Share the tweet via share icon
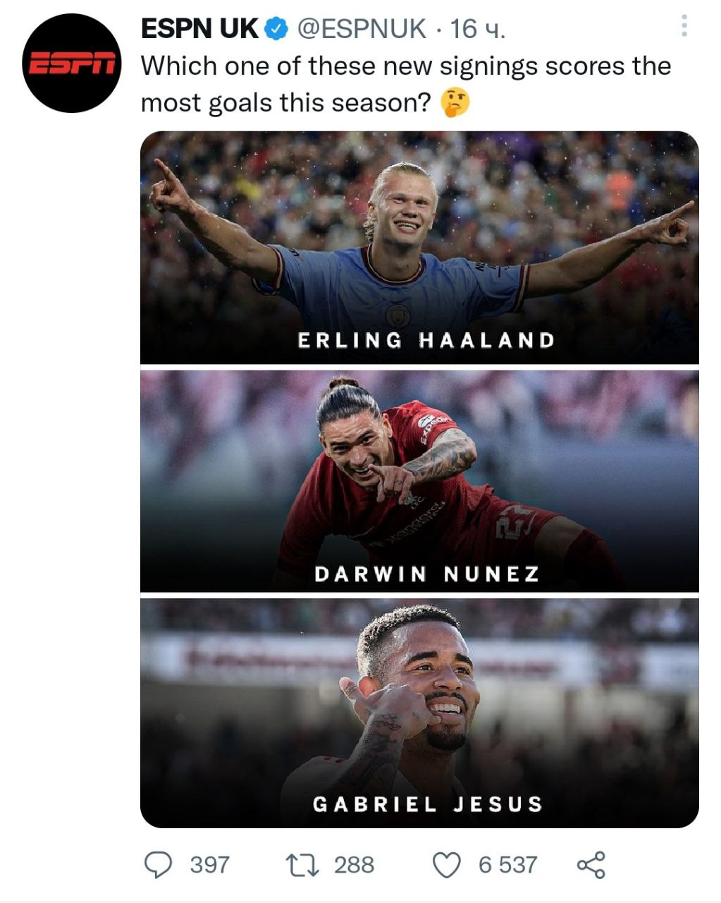721x903 pixels. 591,864
